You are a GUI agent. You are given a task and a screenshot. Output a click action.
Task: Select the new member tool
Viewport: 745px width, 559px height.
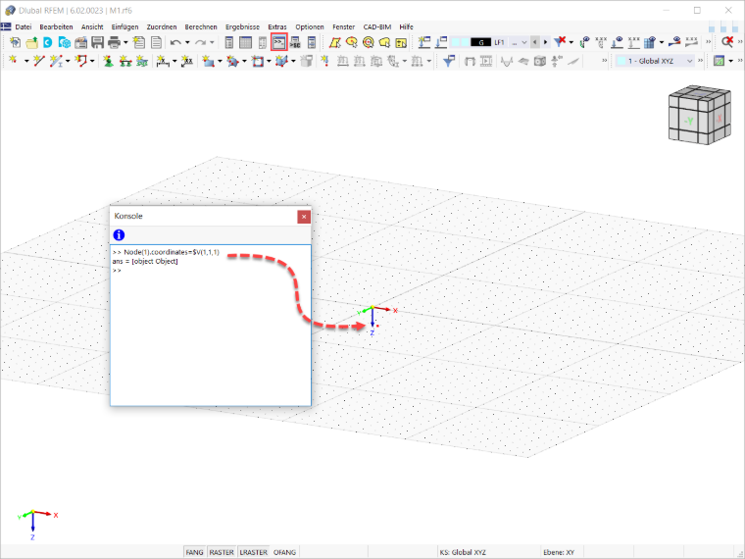click(x=56, y=61)
